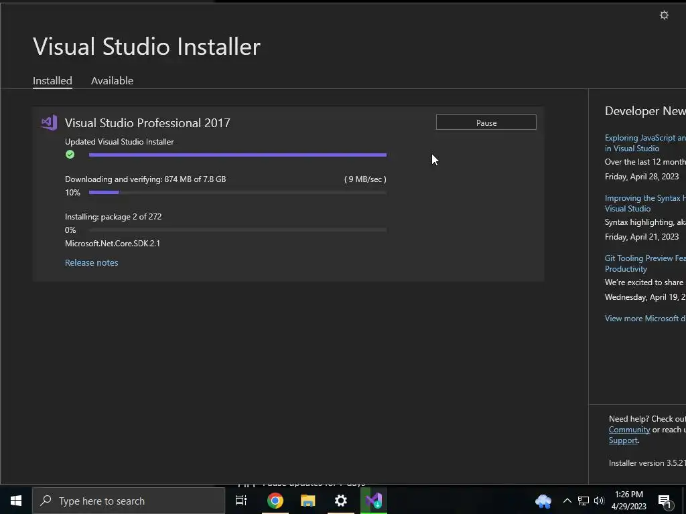Click the package installing progress bar
686x514 pixels.
pyautogui.click(x=238, y=230)
